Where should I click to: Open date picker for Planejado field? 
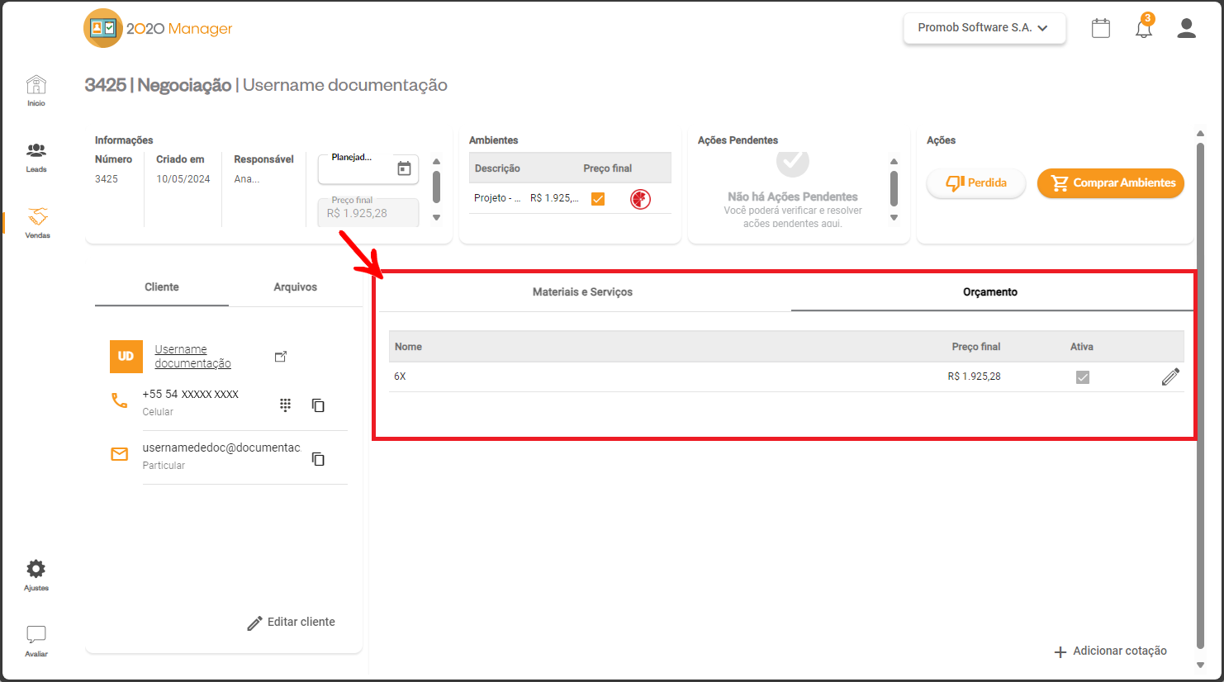(x=404, y=168)
